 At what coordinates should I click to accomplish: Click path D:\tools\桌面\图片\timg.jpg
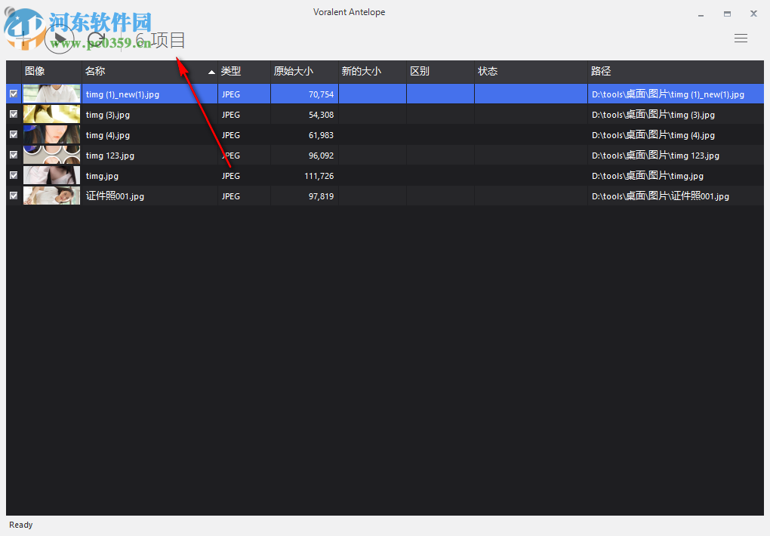tap(648, 176)
